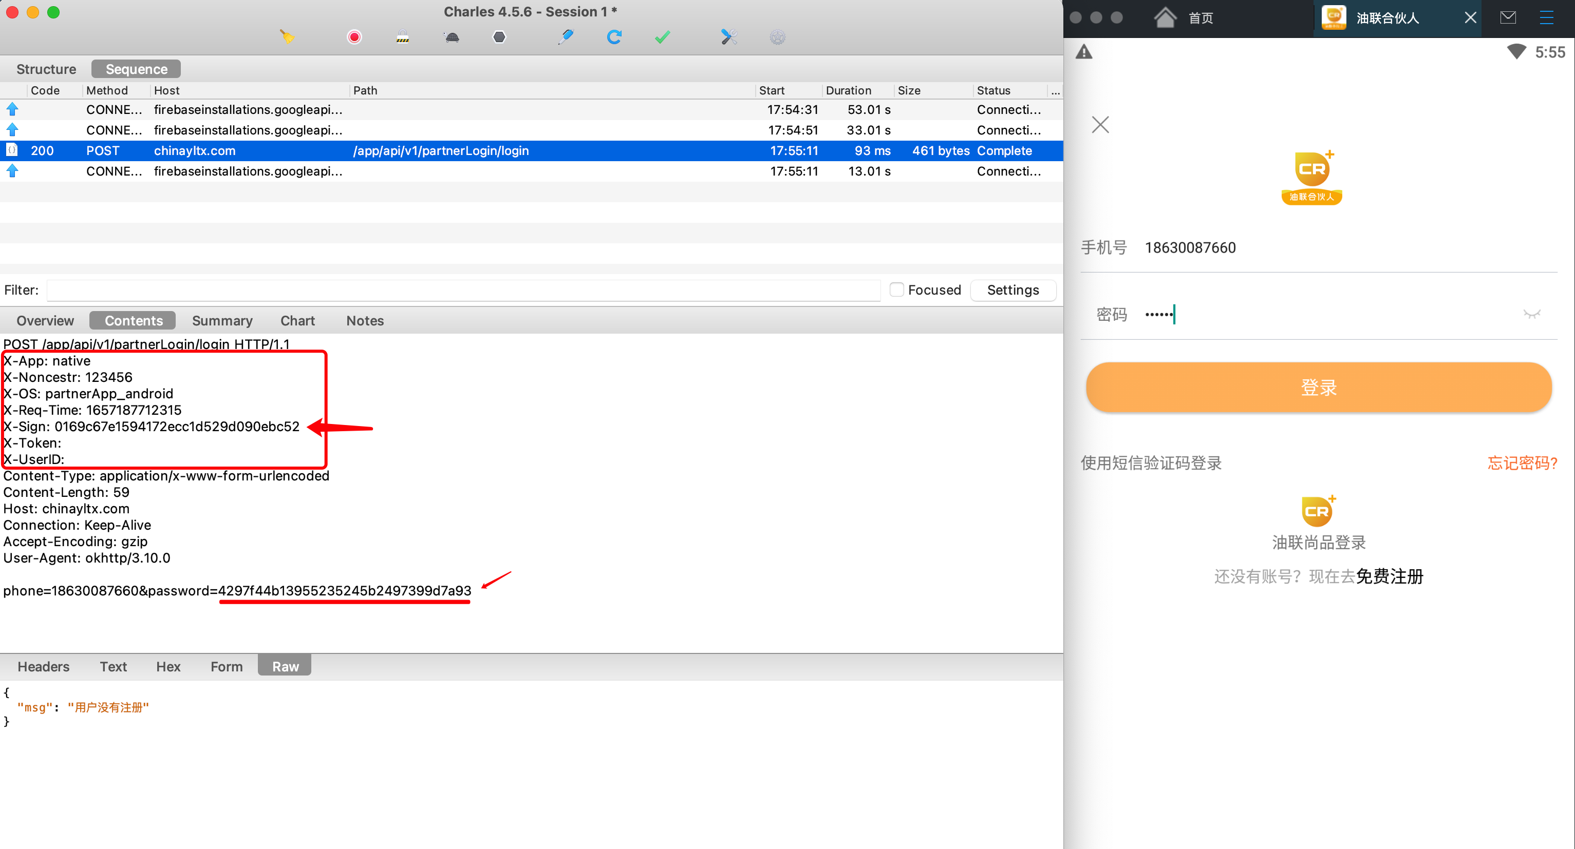1575x849 pixels.
Task: Select the response Raw tab
Action: [x=285, y=666]
